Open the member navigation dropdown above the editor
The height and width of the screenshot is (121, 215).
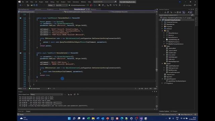[133, 12]
